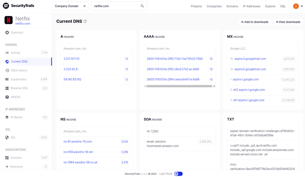This screenshot has width=305, height=177.
Task: Click count badge 5,398 for ns-659
Action: [125, 152]
